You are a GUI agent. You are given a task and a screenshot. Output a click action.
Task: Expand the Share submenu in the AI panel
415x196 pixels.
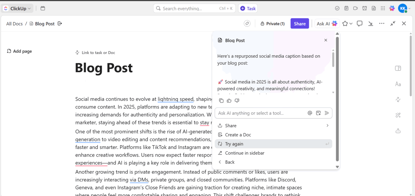pyautogui.click(x=327, y=126)
